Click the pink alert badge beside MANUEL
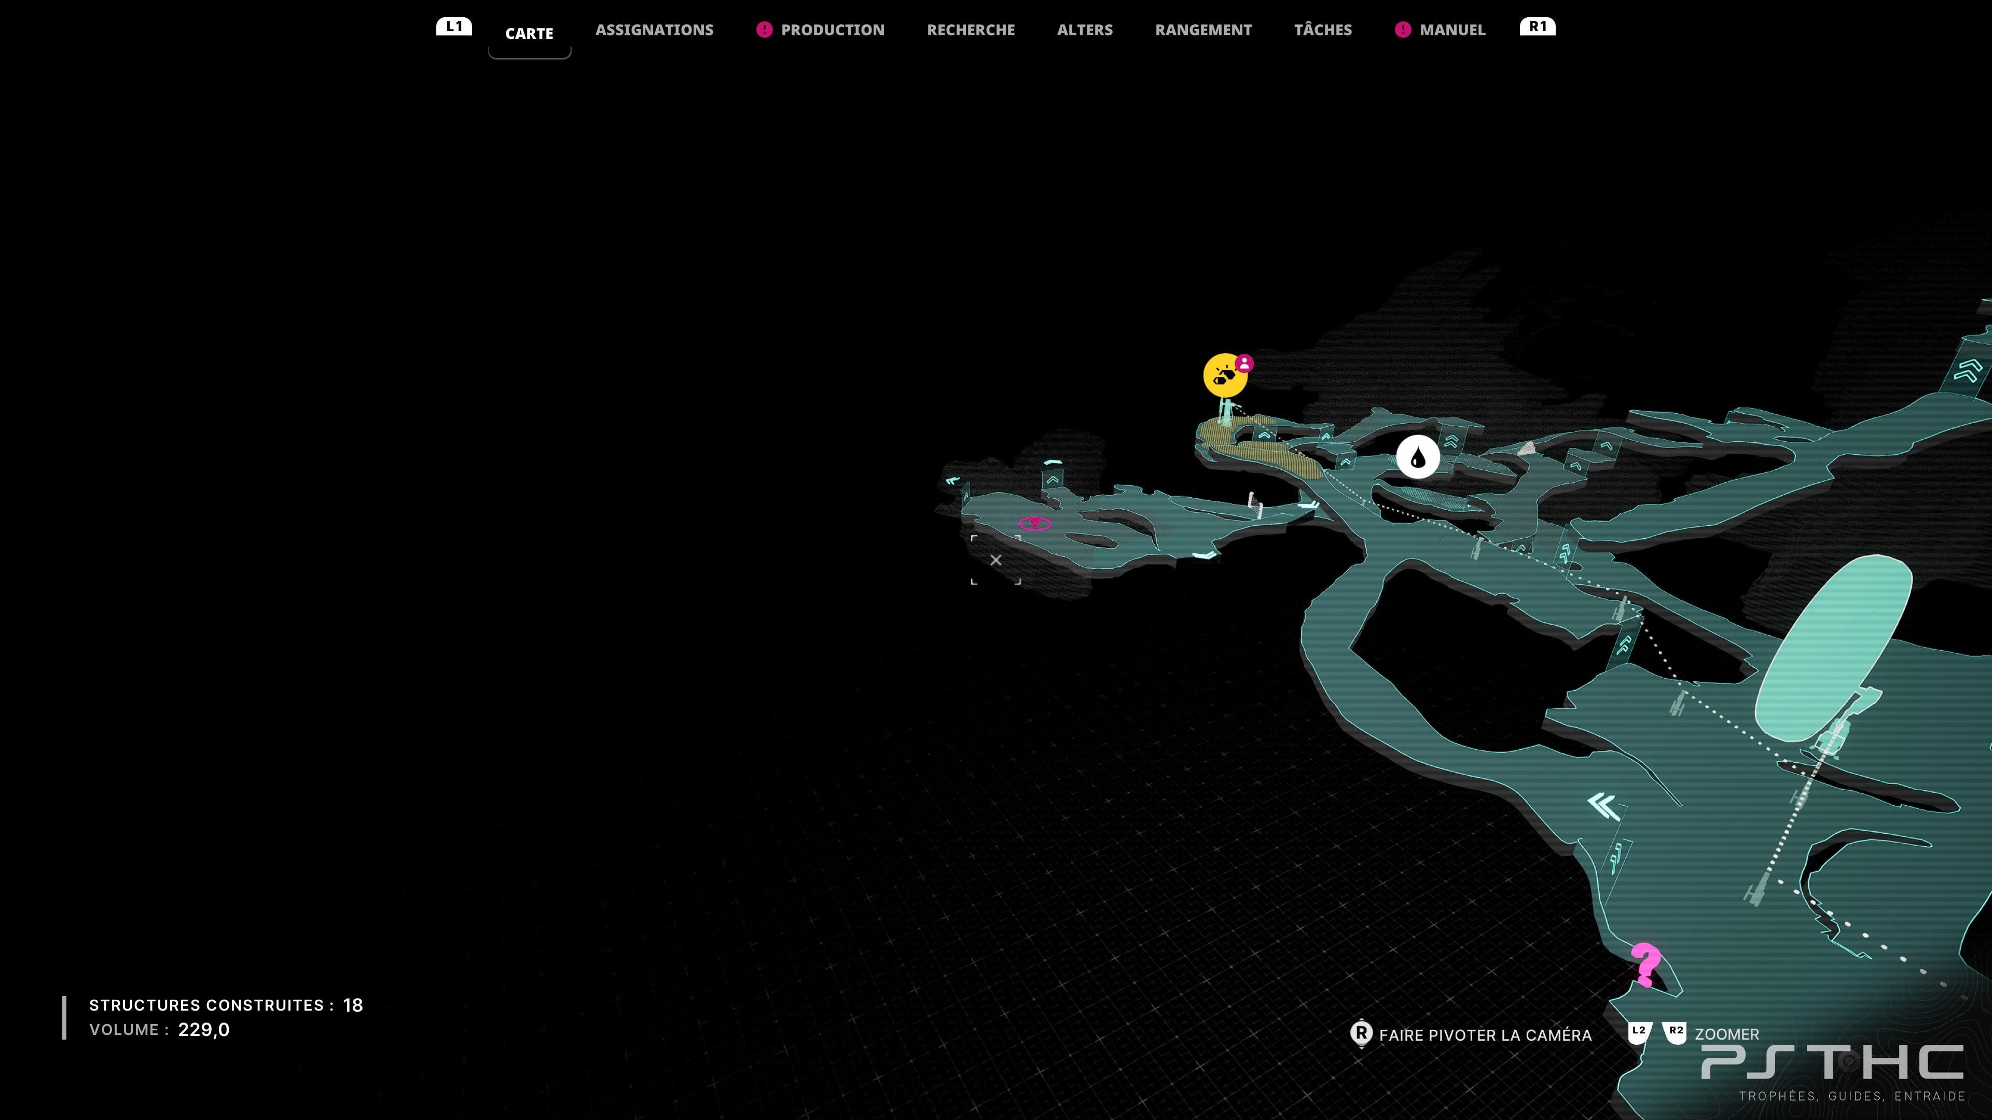1992x1120 pixels. (1403, 30)
